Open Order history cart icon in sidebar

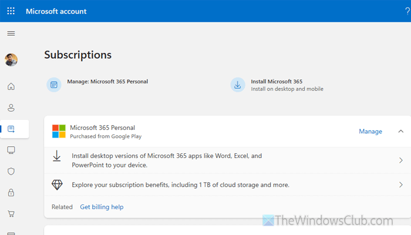point(11,214)
